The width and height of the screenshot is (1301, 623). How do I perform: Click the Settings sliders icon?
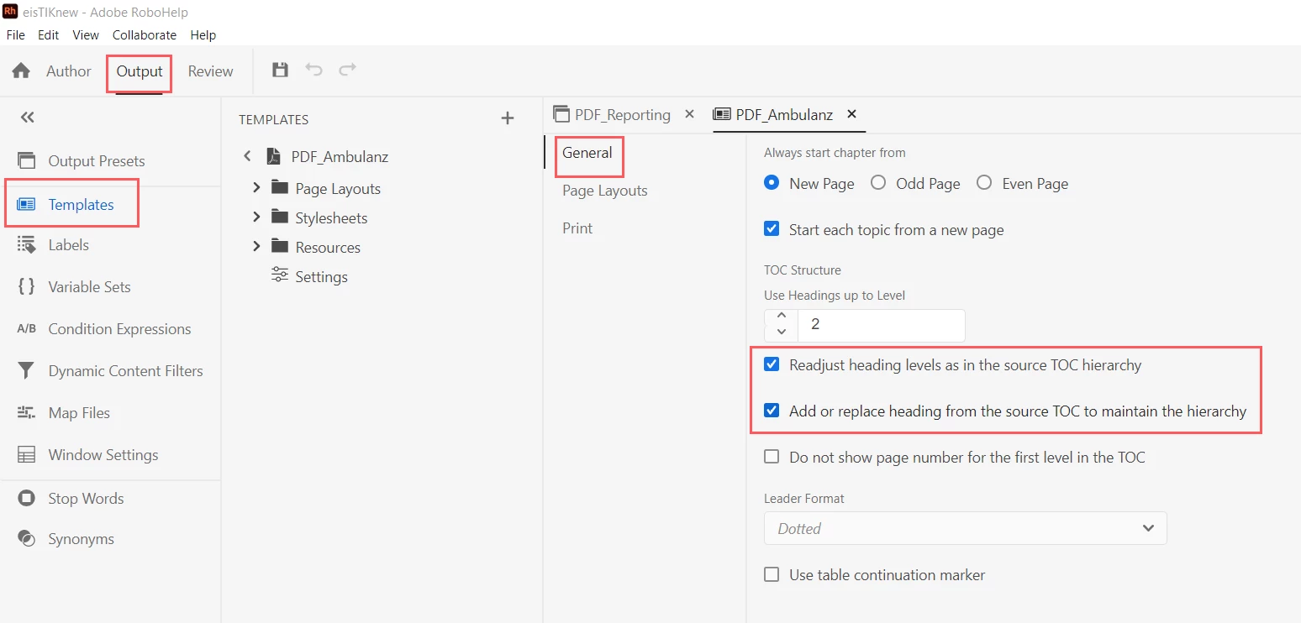point(280,275)
